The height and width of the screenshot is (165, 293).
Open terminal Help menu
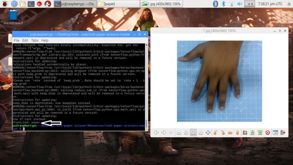45,40
